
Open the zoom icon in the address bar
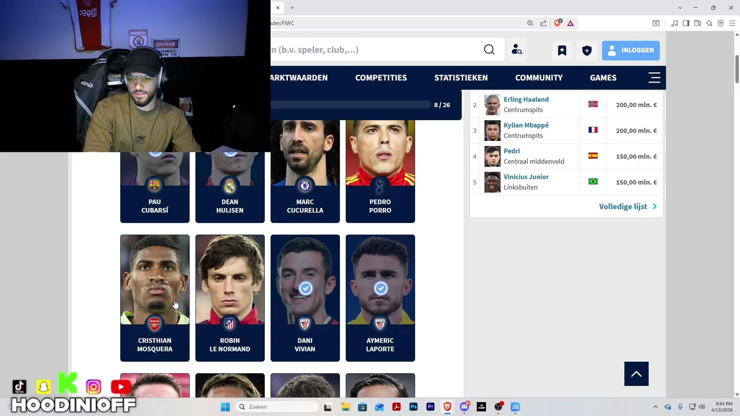click(530, 23)
